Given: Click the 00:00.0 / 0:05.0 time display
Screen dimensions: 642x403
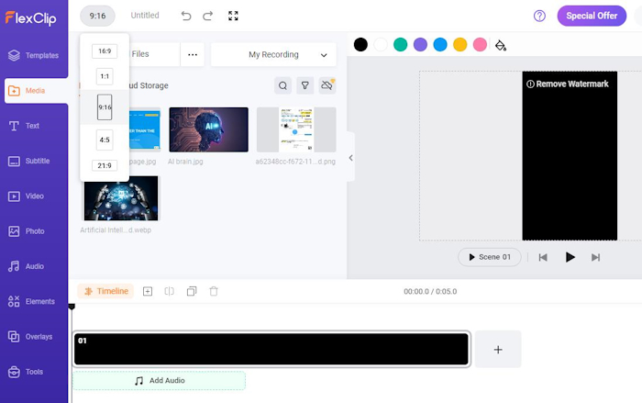Looking at the screenshot, I should click(430, 292).
